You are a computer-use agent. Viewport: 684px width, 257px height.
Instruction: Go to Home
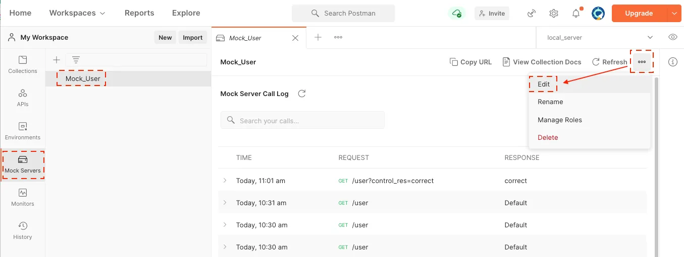20,13
